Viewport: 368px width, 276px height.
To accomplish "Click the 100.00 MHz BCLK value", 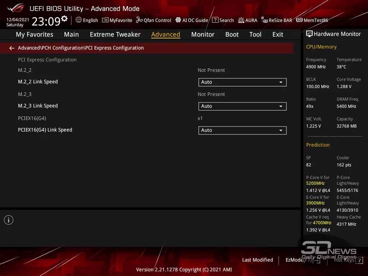I will point(318,87).
